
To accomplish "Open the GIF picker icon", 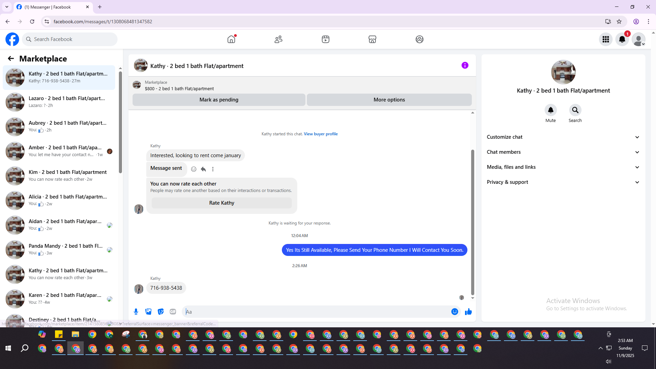I will click(173, 312).
